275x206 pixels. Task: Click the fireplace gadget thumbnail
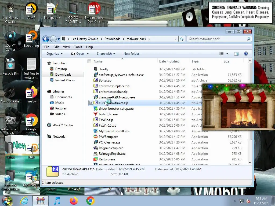[x=238, y=107]
